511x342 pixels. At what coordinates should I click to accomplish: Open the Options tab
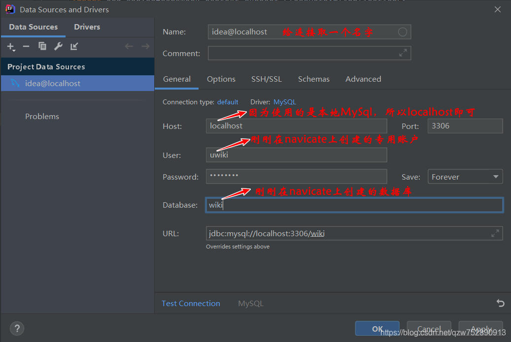pyautogui.click(x=221, y=79)
